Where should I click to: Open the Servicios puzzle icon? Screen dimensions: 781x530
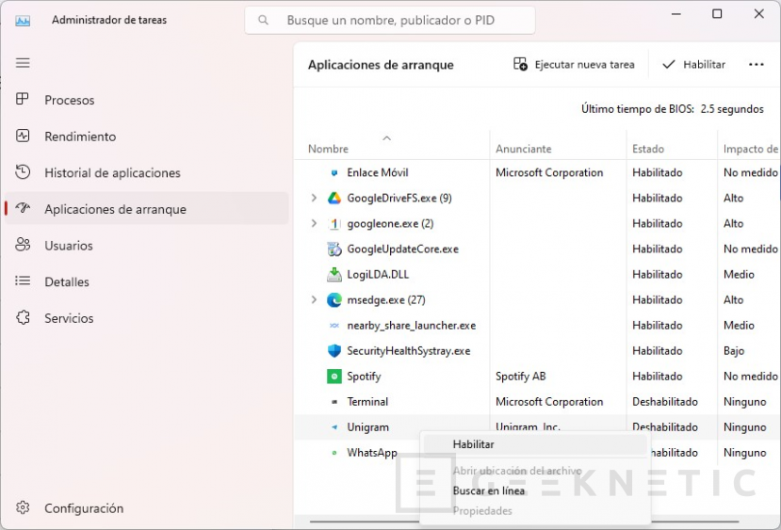pos(24,318)
